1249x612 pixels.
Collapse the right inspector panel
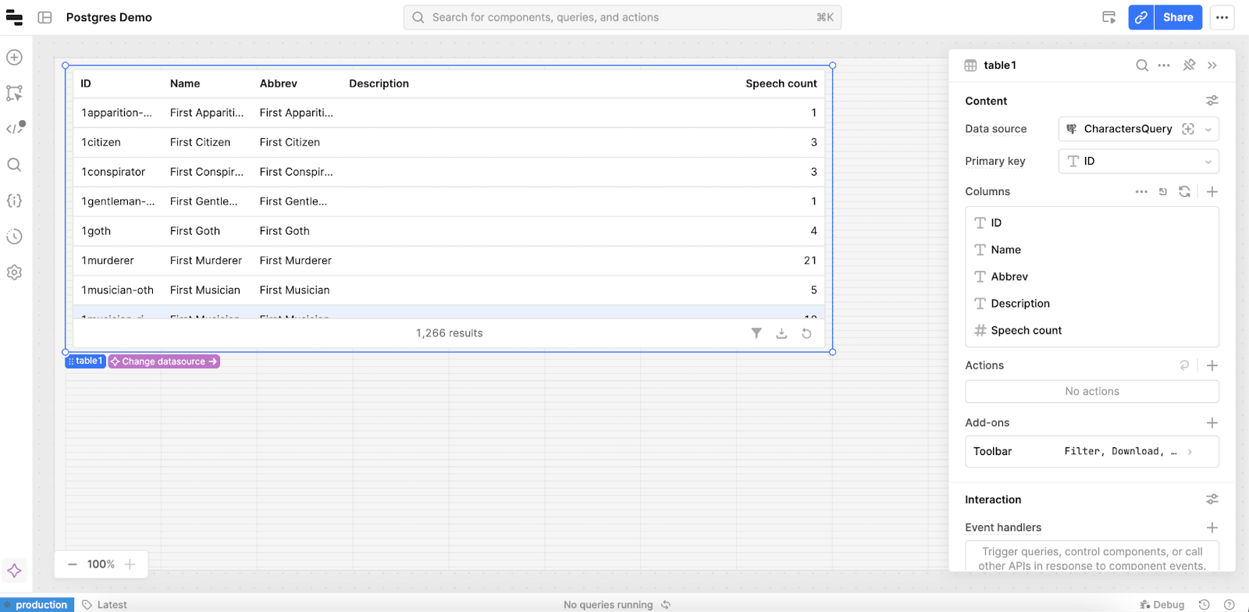click(x=1212, y=66)
